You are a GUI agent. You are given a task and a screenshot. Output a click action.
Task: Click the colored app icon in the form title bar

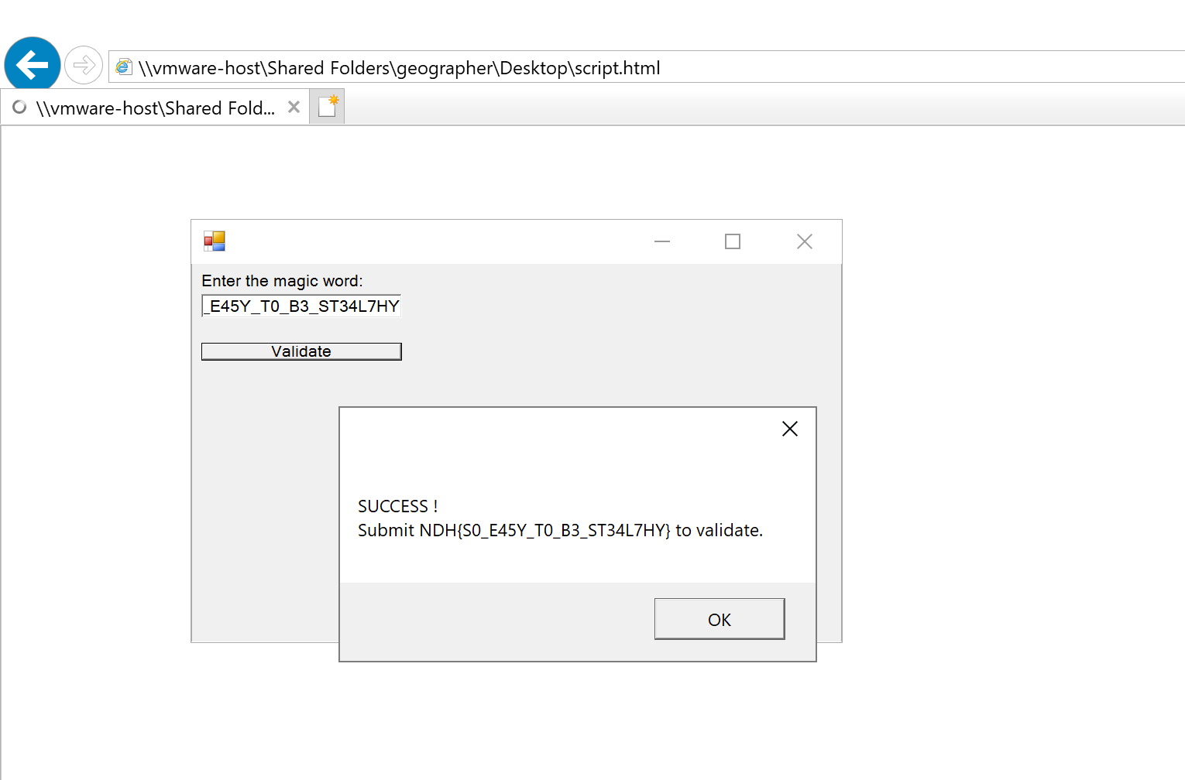point(215,241)
